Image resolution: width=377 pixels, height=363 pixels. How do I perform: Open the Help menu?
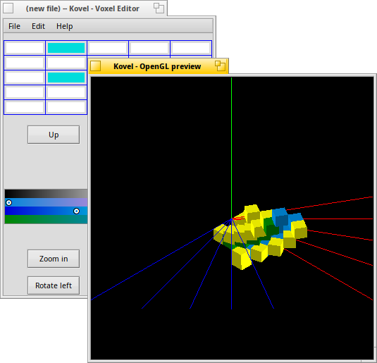coord(64,26)
